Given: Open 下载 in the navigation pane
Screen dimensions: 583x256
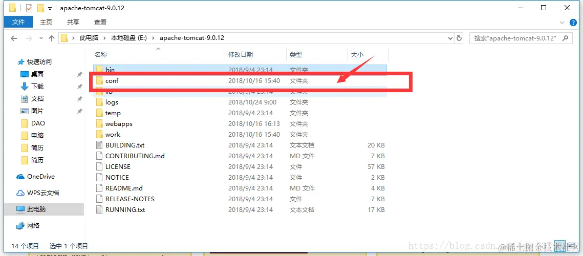Looking at the screenshot, I should [37, 87].
